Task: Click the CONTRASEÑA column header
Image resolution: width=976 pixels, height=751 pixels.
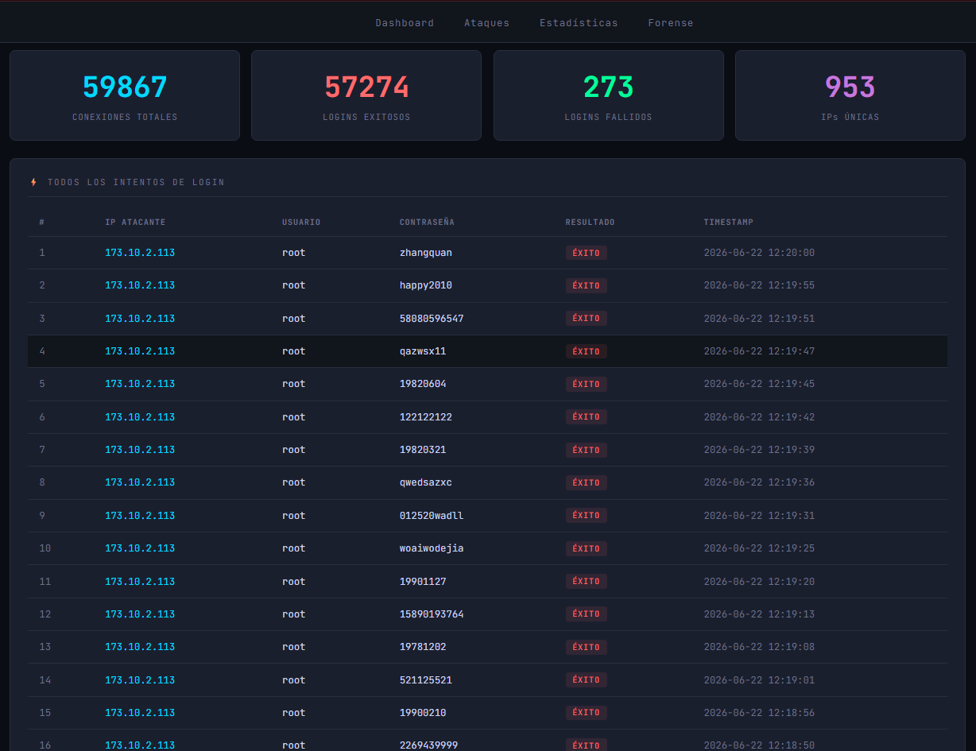Action: (427, 223)
